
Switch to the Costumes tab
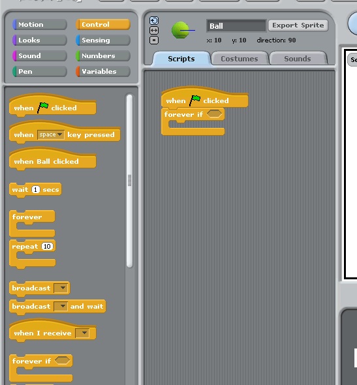pos(240,59)
